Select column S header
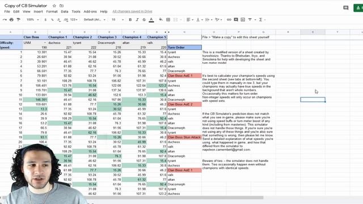This screenshot has width=363, height=204. 313,32
